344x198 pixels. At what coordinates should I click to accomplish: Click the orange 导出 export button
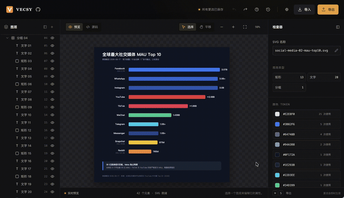328,10
